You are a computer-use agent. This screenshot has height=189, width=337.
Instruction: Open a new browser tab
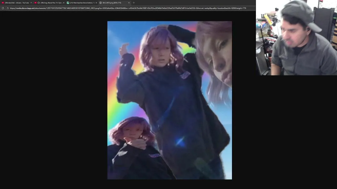click(134, 3)
